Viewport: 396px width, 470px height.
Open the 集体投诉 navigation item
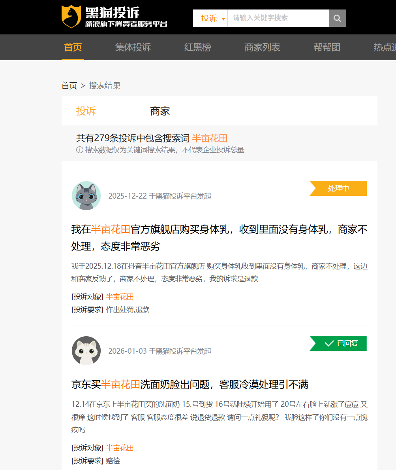click(133, 47)
